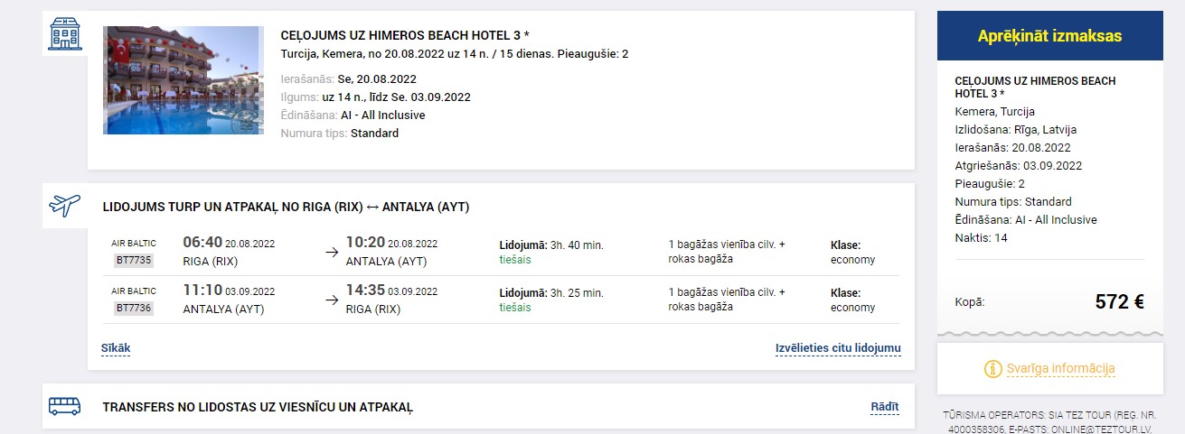The image size is (1185, 434).
Task: Click the hotel building icon
Action: 64,33
